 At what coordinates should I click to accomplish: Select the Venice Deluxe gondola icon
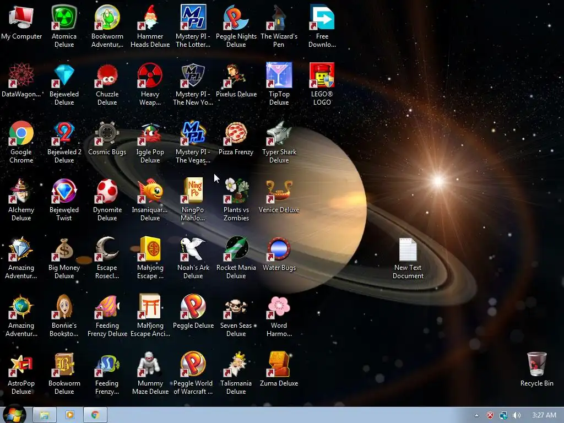point(279,191)
